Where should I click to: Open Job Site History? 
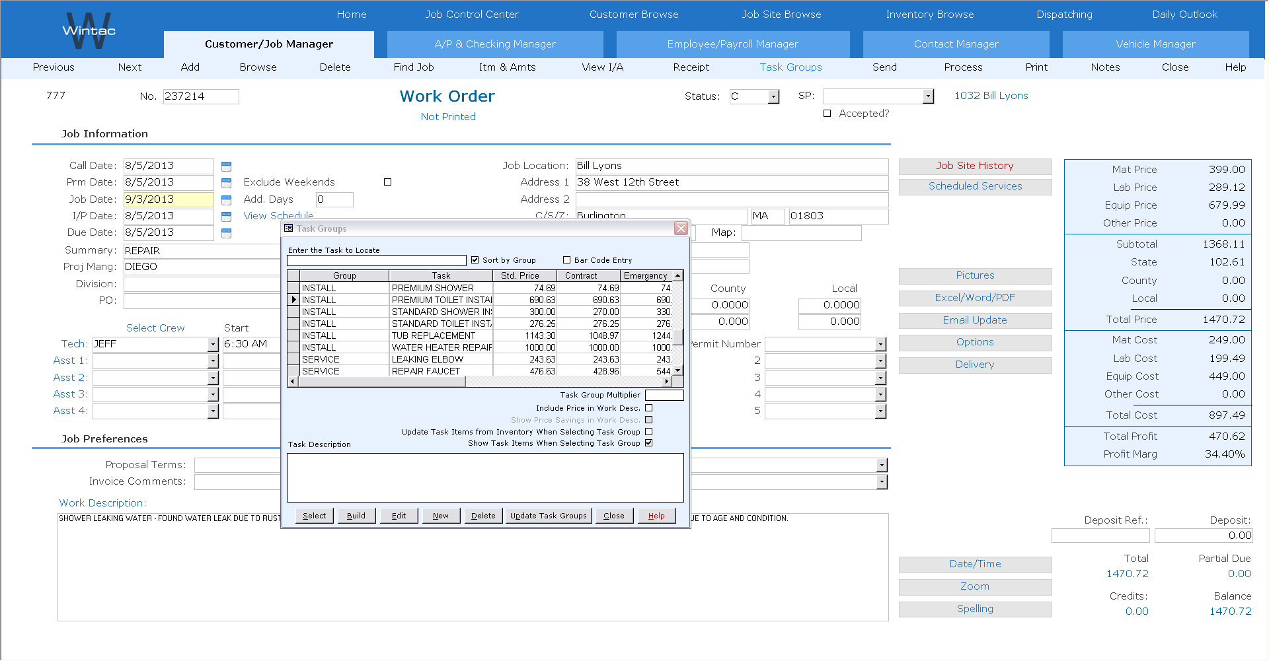click(975, 166)
